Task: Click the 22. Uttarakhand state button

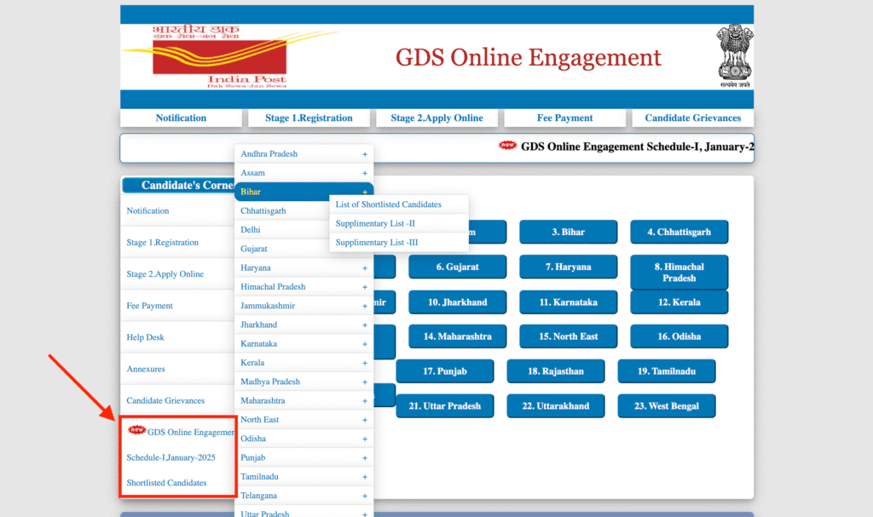Action: (x=555, y=406)
